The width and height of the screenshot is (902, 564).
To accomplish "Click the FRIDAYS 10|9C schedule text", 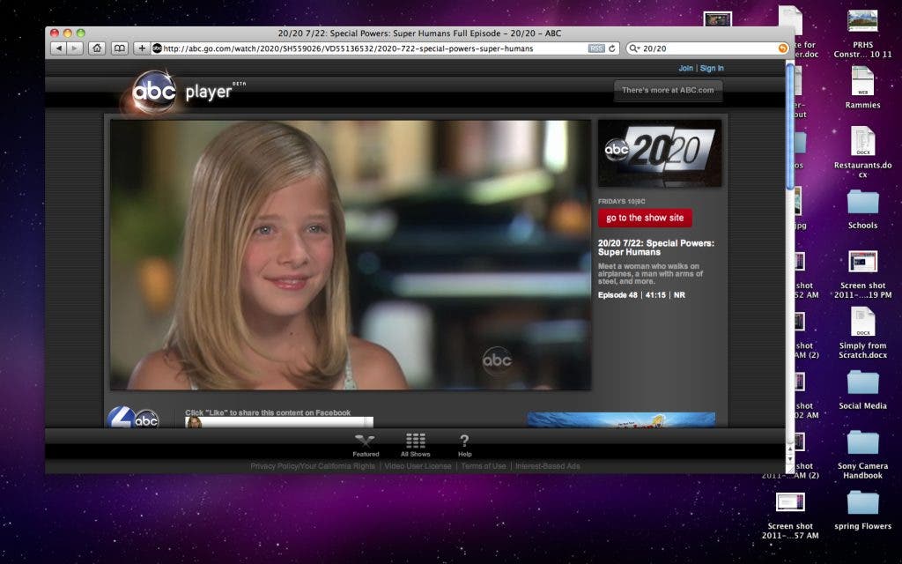I will [x=621, y=202].
